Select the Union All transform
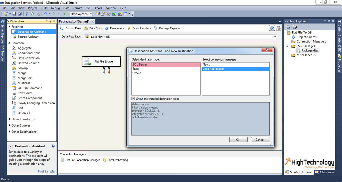Screen dimensions: 342x182 click(24, 113)
